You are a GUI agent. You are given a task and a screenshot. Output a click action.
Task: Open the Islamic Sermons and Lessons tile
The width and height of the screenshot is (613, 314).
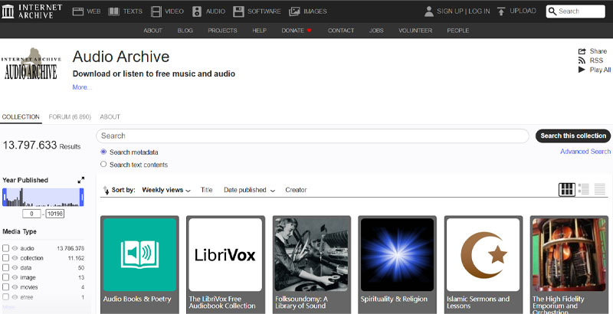[x=484, y=265]
